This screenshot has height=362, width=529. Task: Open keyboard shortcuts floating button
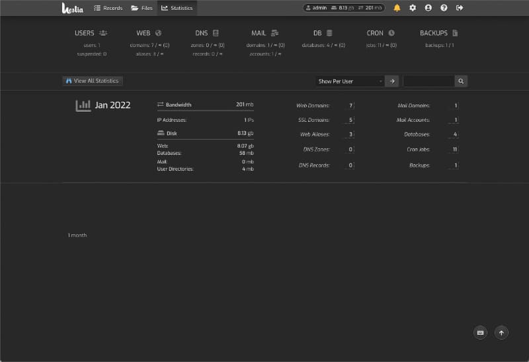click(x=481, y=333)
